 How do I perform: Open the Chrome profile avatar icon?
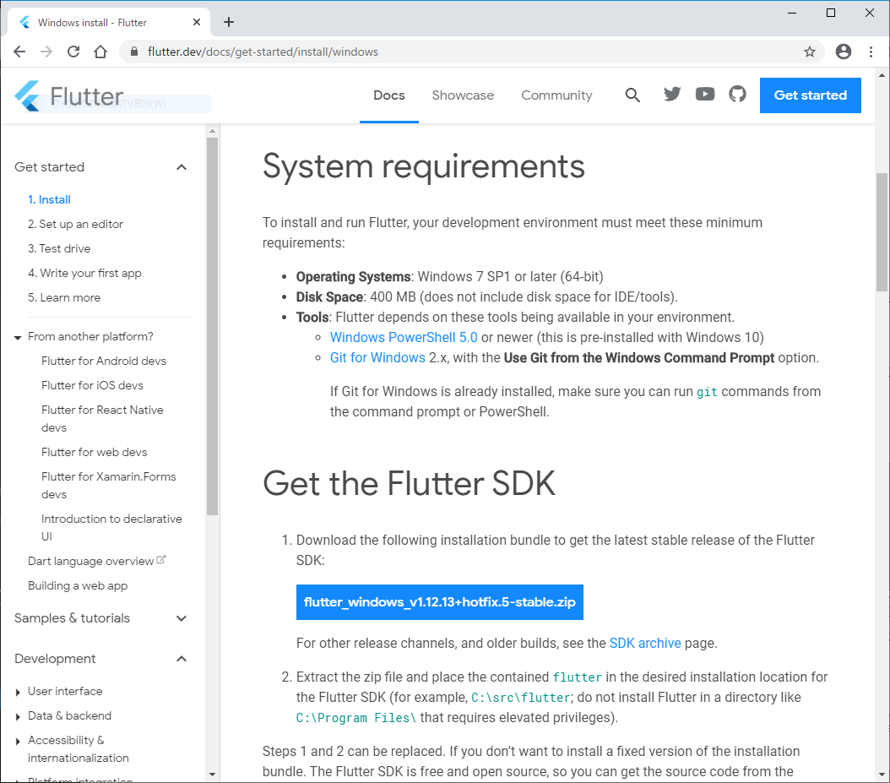[843, 52]
